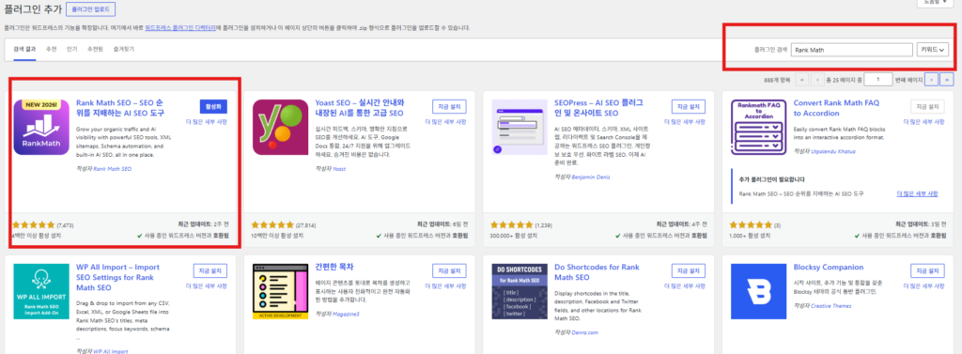
Task: Click the 플러그인 업로드 button
Action: [x=90, y=9]
